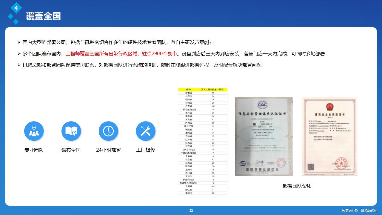Click the 重庆市 row in the table
Image resolution: width=382 pixels, height=215 pixels.
tap(188, 193)
